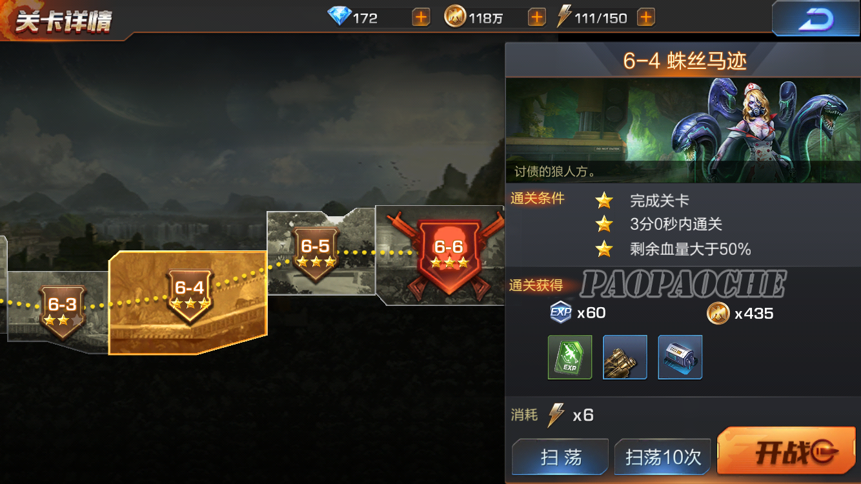Click the 扫荡10次 sweep ten times button
This screenshot has width=861, height=484.
[x=663, y=457]
